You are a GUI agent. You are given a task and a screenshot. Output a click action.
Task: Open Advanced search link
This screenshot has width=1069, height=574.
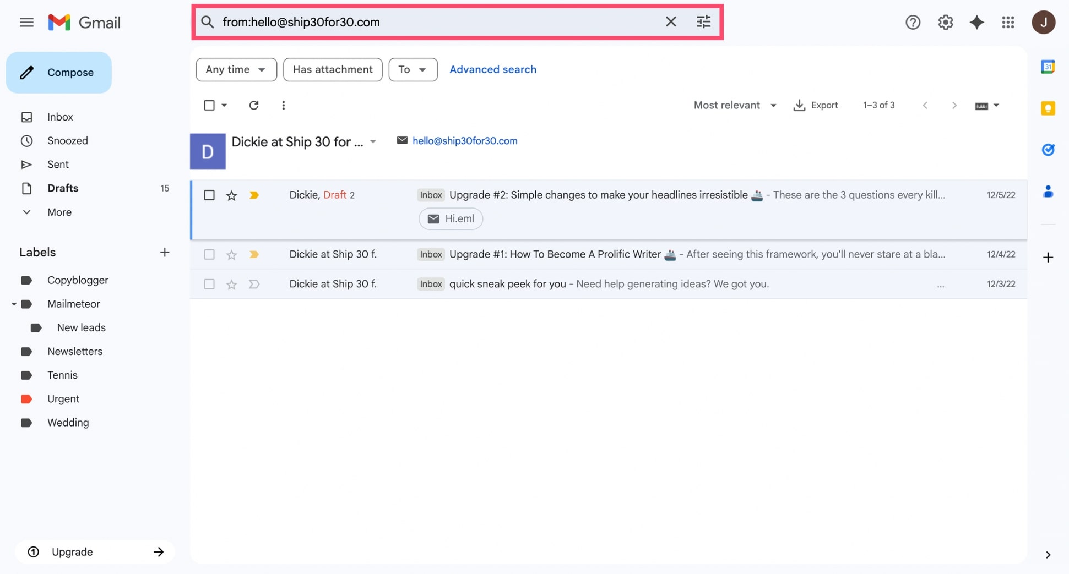(x=492, y=70)
